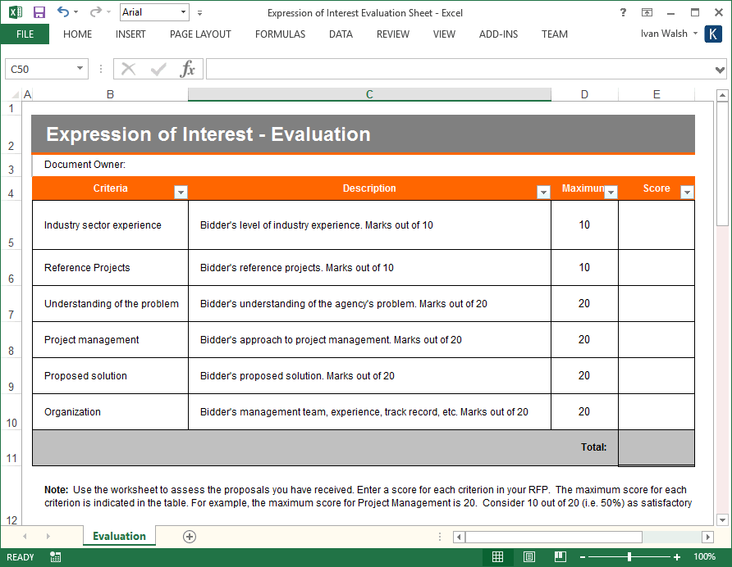This screenshot has height=567, width=732.
Task: Switch to the ADD-INS ribbon tab
Action: tap(499, 34)
